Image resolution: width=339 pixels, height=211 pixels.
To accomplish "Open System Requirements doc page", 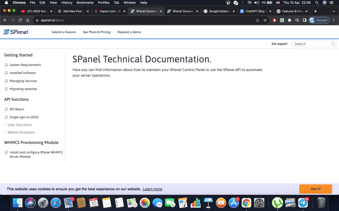I will click(25, 65).
